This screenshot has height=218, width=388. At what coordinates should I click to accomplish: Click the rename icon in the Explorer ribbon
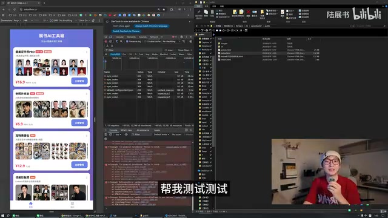(x=255, y=13)
